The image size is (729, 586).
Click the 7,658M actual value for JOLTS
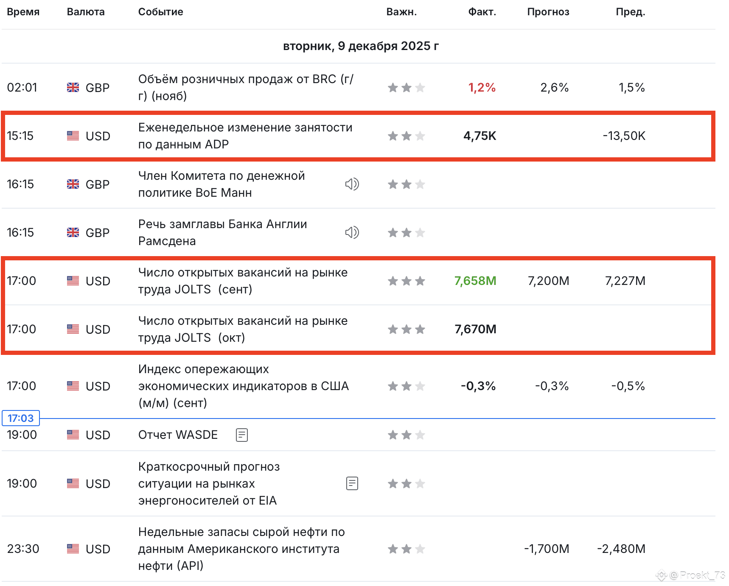point(475,281)
